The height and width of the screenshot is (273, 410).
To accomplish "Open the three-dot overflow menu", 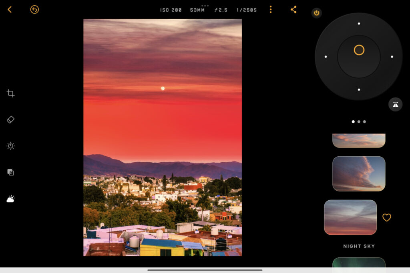I will click(x=271, y=10).
